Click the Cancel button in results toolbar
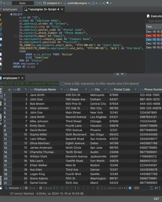This screenshot has width=162, height=202. [x=46, y=188]
